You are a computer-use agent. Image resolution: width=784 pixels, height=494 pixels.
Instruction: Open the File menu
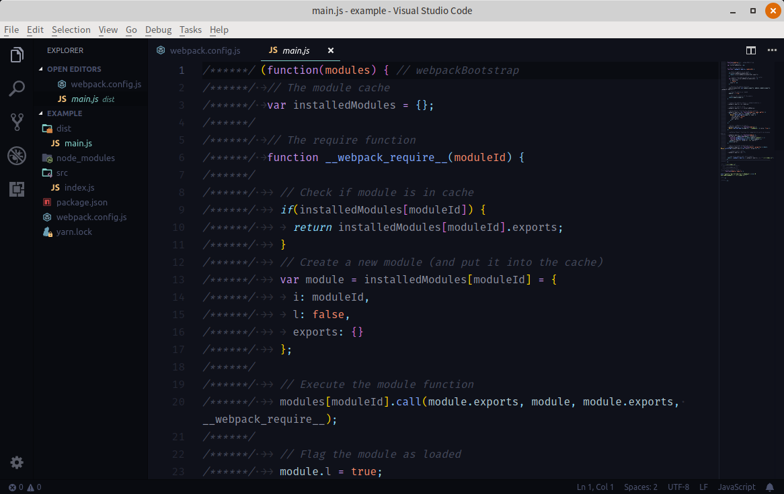(11, 30)
